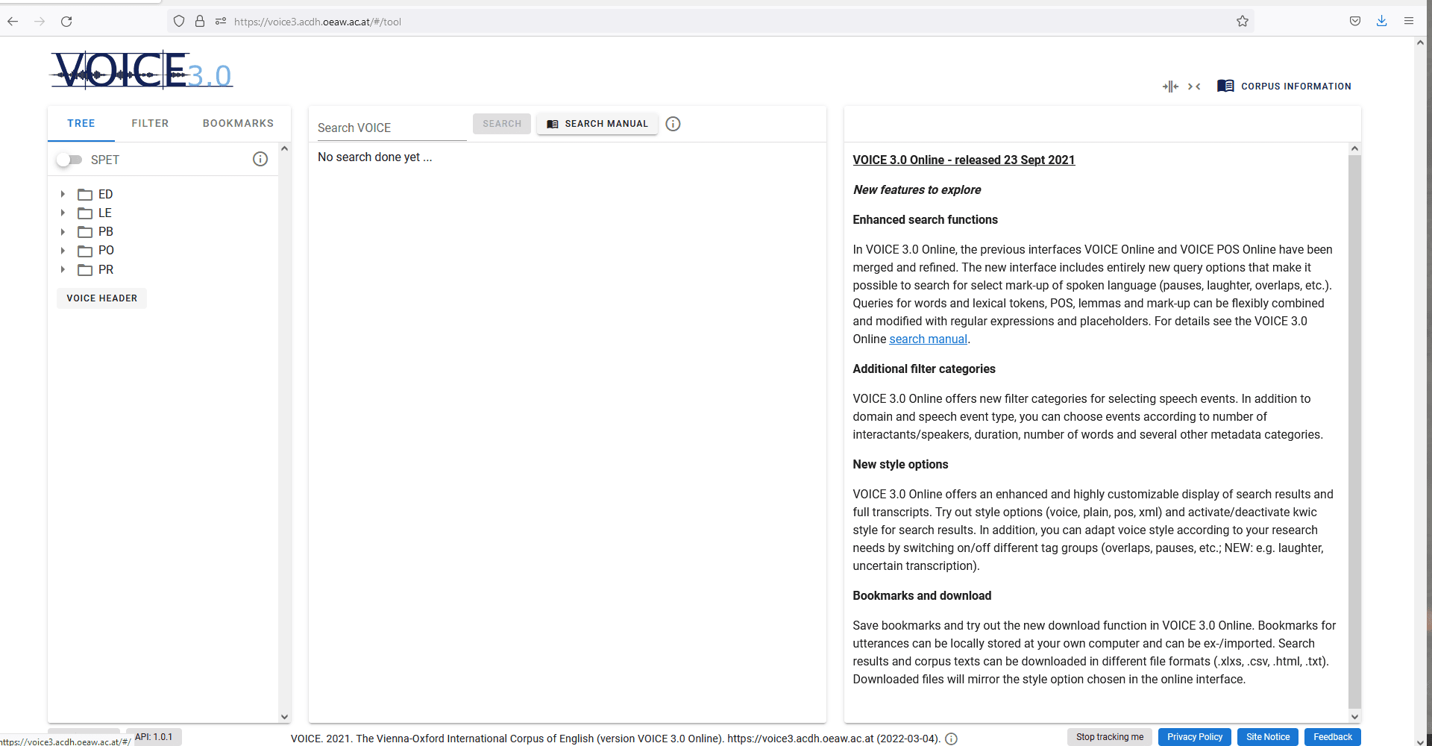Expand the ED folder in tree
Screen dimensions: 1432x746
coord(63,194)
